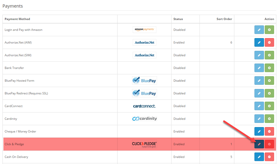Edit Authorize.Net (SIM) settings
The width and height of the screenshot is (277, 164).
[x=259, y=55]
